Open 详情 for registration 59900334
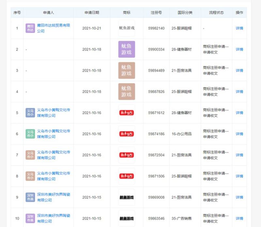This screenshot has height=227, width=261. click(x=239, y=50)
